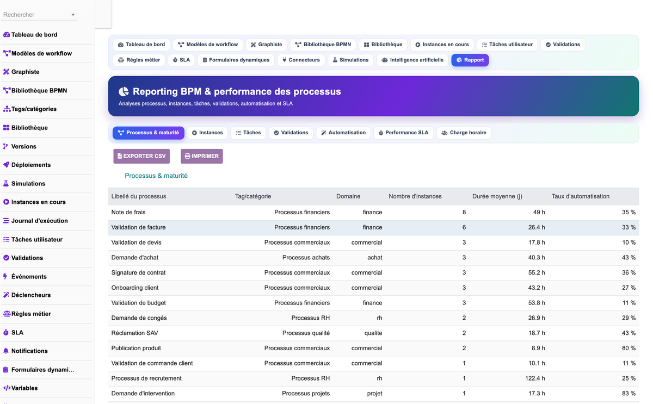The width and height of the screenshot is (653, 404).
Task: Open Simulations in top navigation
Action: coord(350,60)
